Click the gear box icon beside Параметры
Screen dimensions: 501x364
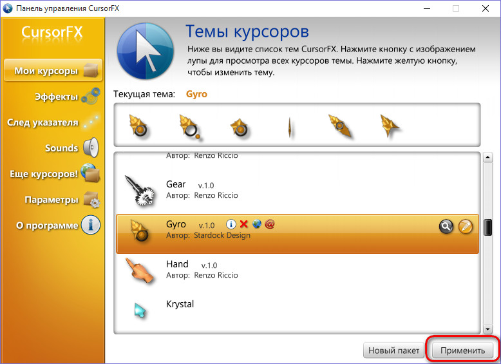pos(91,200)
